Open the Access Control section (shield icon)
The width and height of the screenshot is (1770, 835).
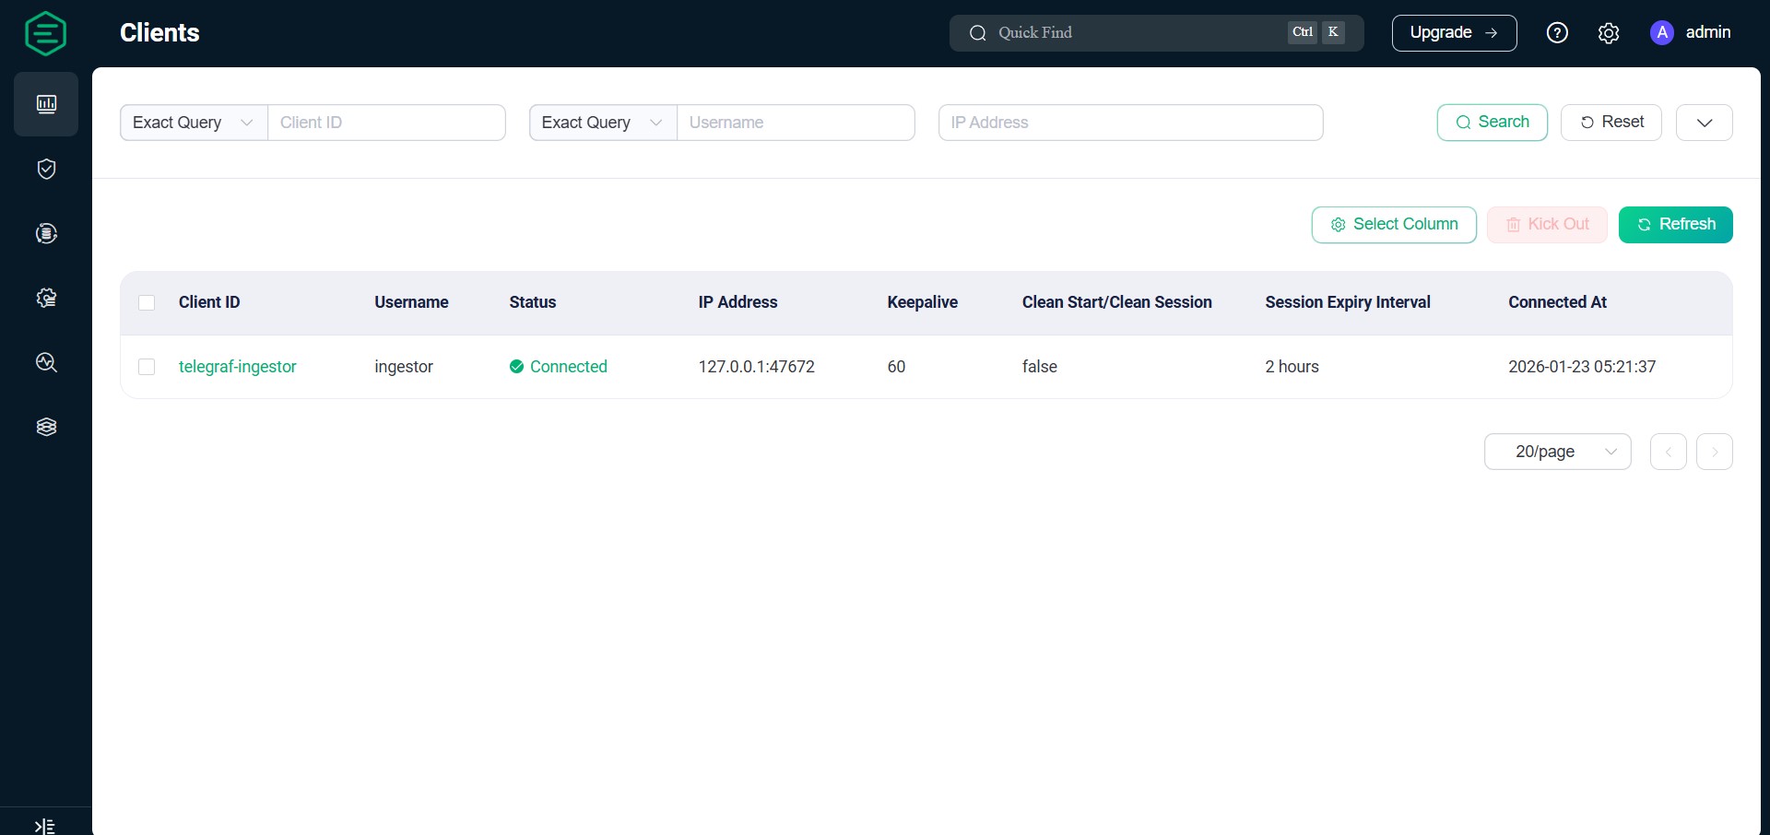click(45, 169)
